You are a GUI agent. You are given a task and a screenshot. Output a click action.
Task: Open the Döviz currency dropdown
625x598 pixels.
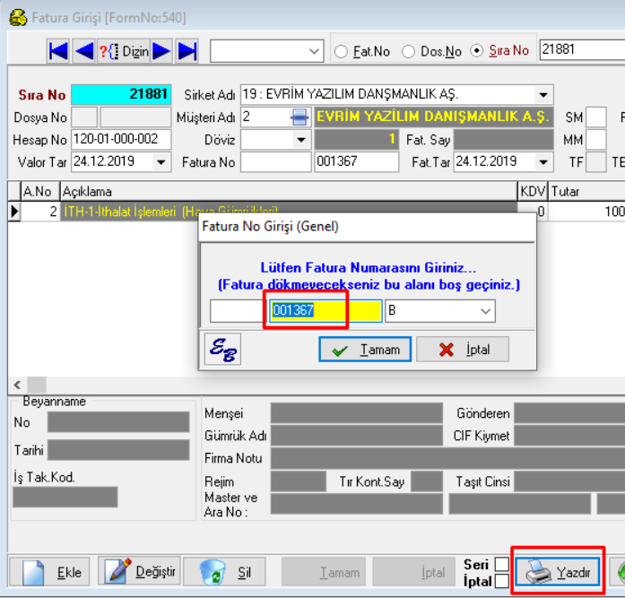(x=301, y=140)
